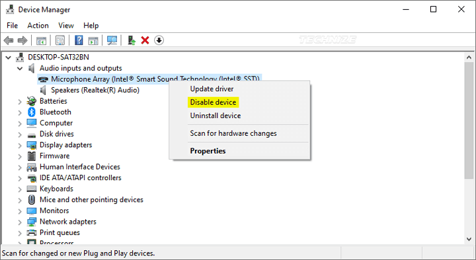Select the Human Interface Devices icon
The image size is (476, 260).
pyautogui.click(x=32, y=167)
